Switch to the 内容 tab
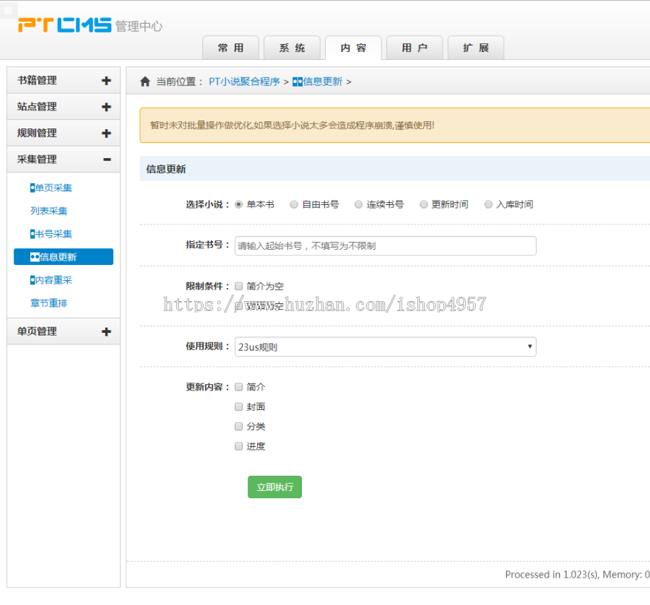Image resolution: width=650 pixels, height=605 pixels. pyautogui.click(x=353, y=48)
